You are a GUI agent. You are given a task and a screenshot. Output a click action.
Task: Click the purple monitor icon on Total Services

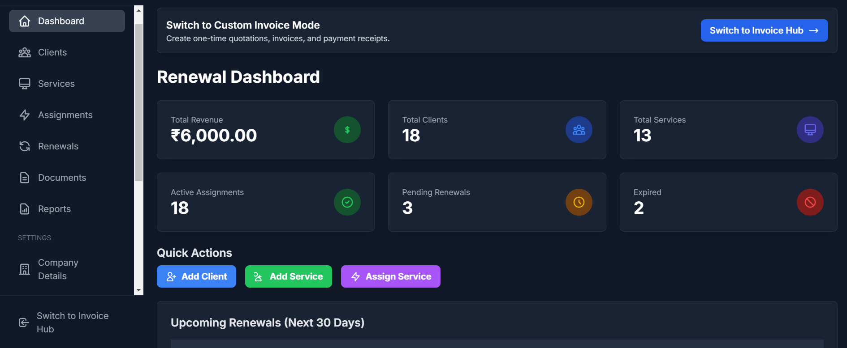click(x=810, y=130)
